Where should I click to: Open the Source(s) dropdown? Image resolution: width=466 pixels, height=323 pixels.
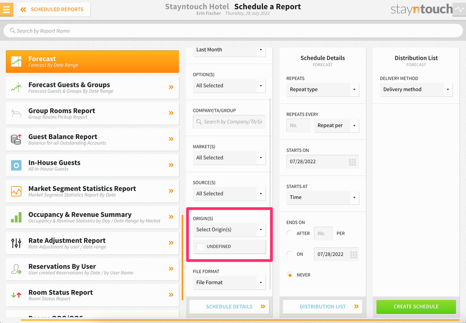click(x=229, y=194)
